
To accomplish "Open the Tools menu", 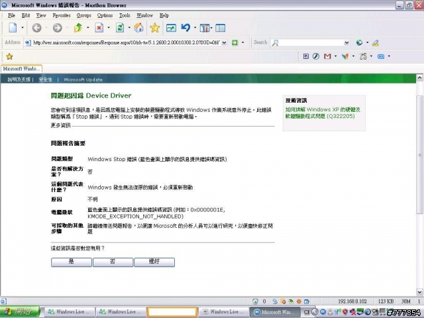I will pos(125,15).
